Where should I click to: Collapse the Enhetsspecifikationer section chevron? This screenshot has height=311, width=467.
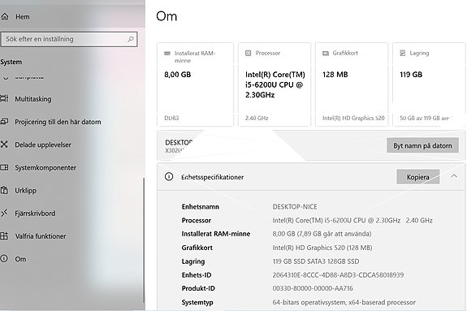[454, 176]
